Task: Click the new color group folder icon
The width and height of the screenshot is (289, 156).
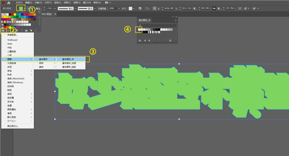Action: pyautogui.click(x=26, y=31)
